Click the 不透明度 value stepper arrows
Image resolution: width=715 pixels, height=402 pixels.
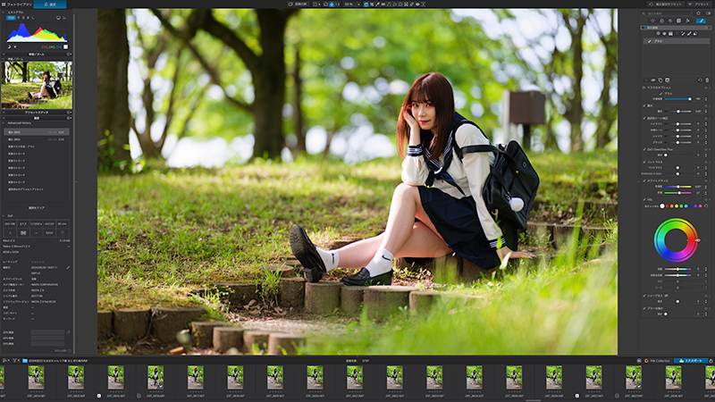click(x=706, y=99)
